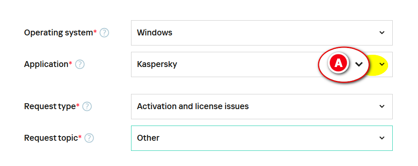The height and width of the screenshot is (166, 418).
Task: Click the help icon beside Operating system
Action: coord(104,33)
